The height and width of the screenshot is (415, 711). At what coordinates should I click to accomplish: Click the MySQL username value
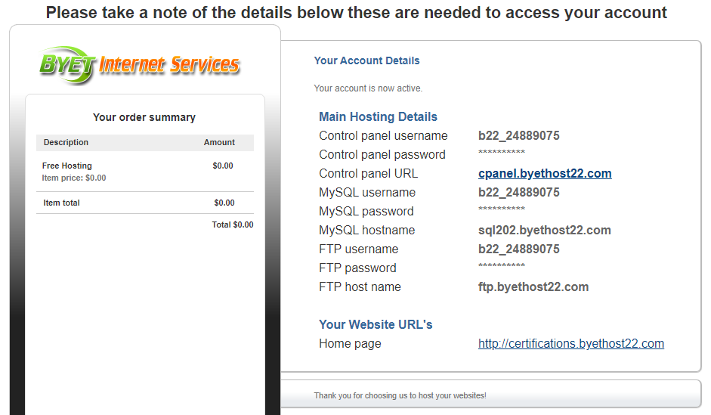tap(519, 192)
